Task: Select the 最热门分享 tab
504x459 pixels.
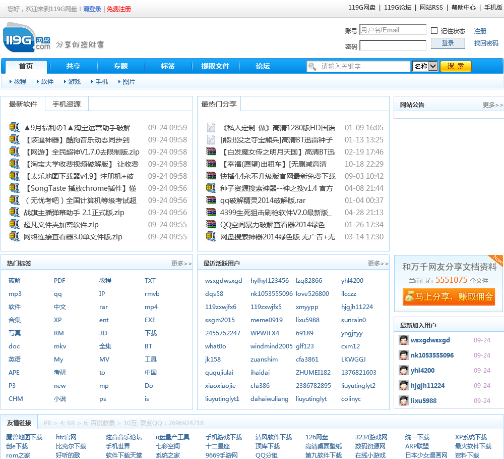Action: [219, 104]
